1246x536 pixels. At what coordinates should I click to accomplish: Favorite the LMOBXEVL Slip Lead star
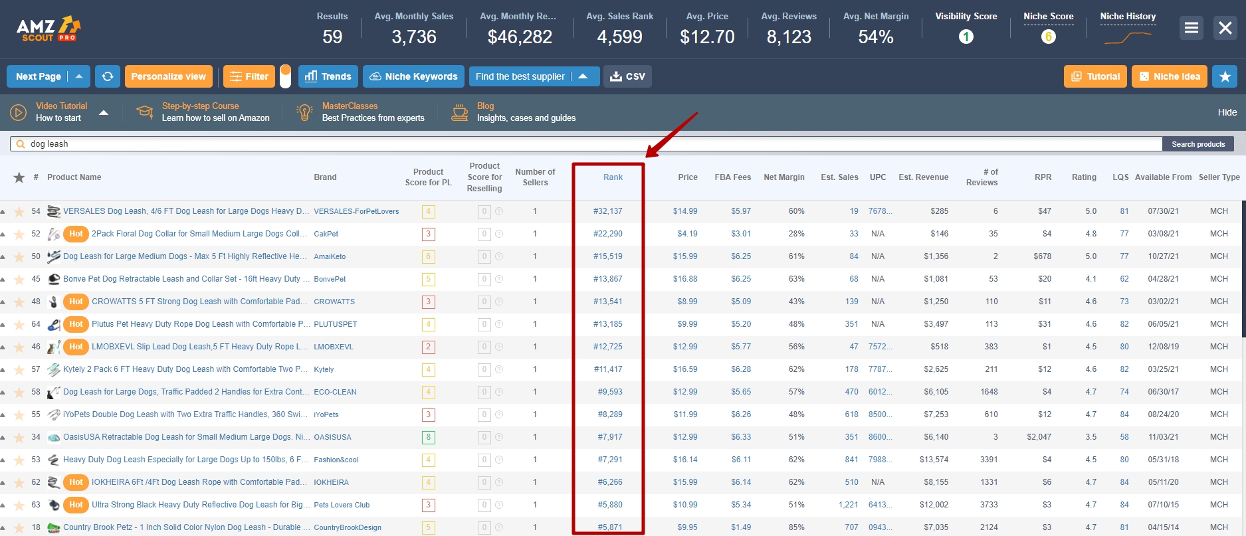click(19, 347)
